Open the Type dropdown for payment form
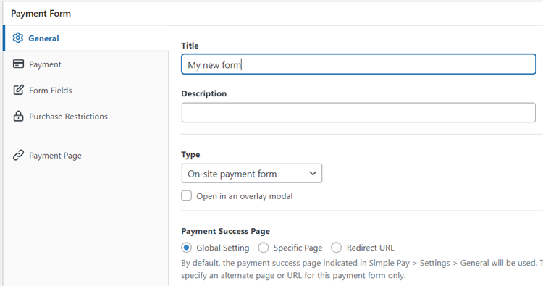Image resolution: width=543 pixels, height=286 pixels. click(252, 174)
